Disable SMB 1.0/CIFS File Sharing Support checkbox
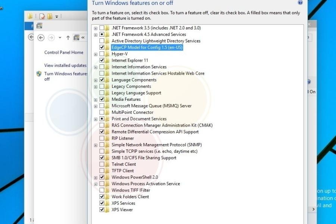 (x=102, y=158)
